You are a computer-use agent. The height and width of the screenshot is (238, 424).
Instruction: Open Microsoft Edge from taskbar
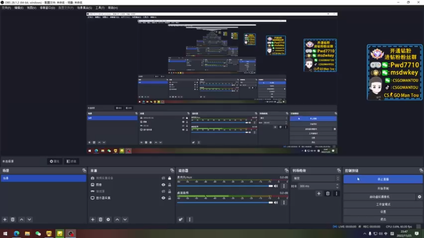point(16,233)
